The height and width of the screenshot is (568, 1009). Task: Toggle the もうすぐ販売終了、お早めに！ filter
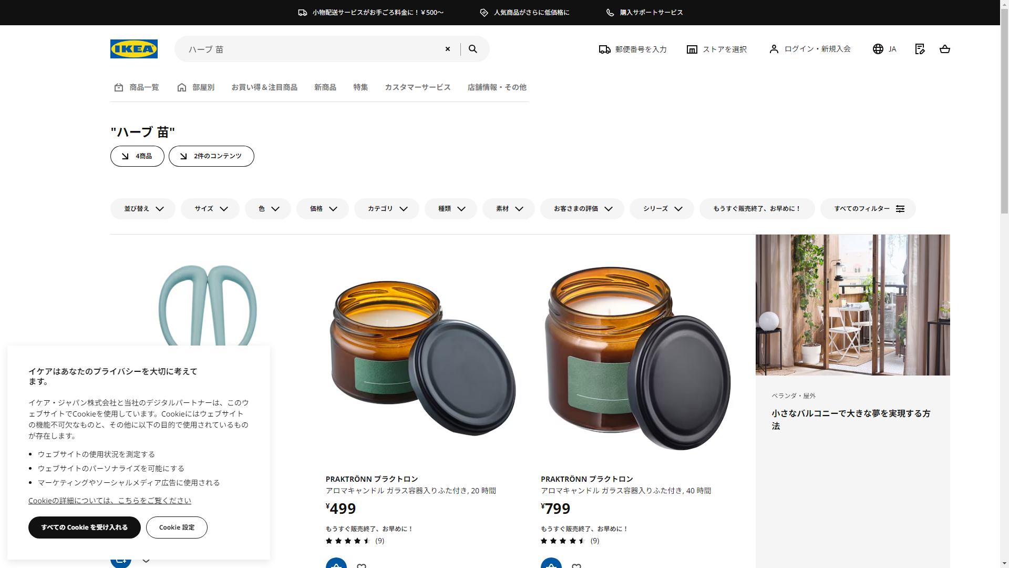pyautogui.click(x=757, y=209)
